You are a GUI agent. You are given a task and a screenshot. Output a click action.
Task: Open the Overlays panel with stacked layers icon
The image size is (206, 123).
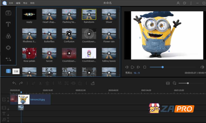click(x=8, y=48)
